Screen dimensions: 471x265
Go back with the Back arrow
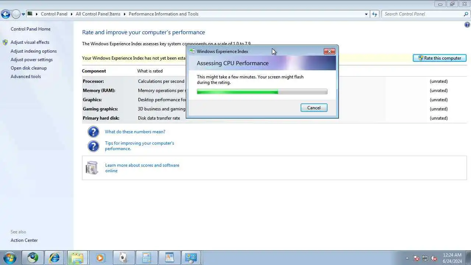[x=6, y=14]
